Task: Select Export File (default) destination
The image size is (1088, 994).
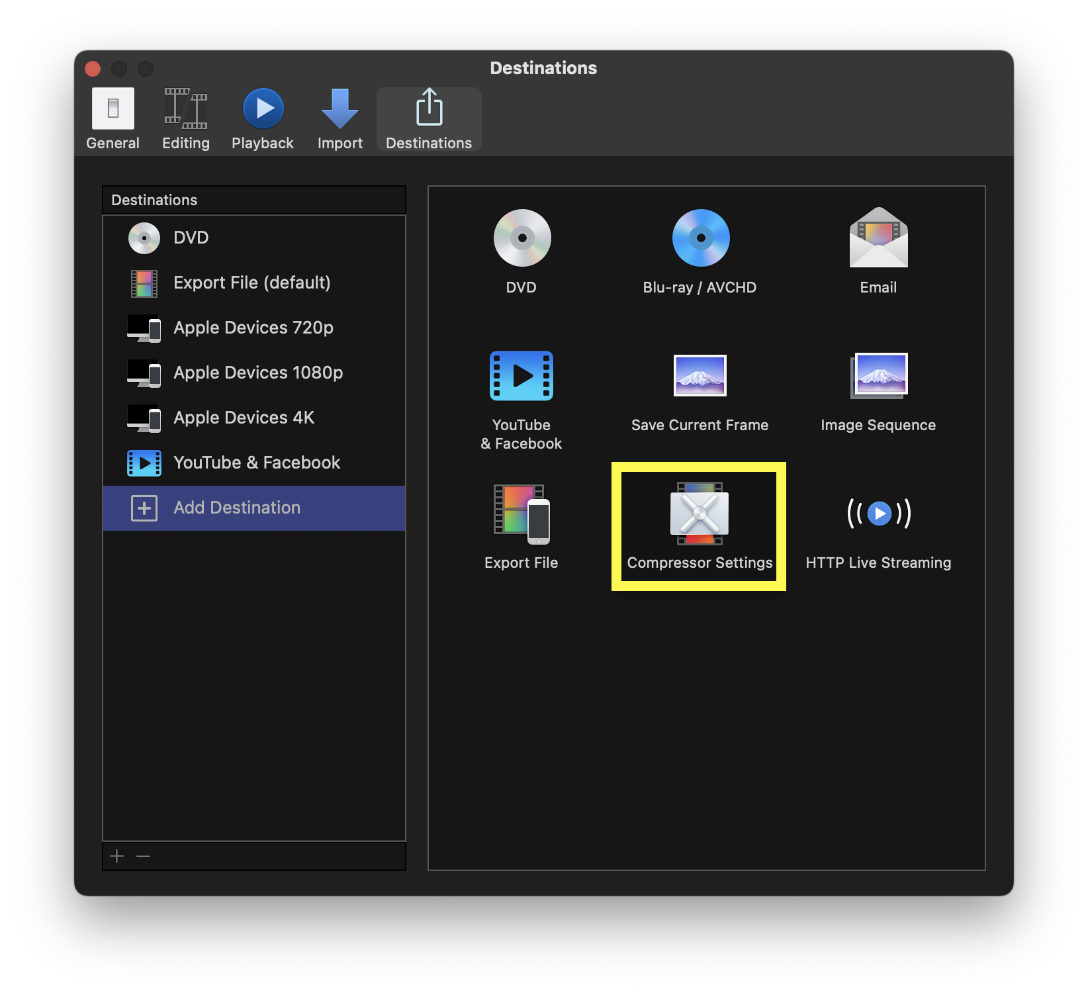Action: [254, 283]
